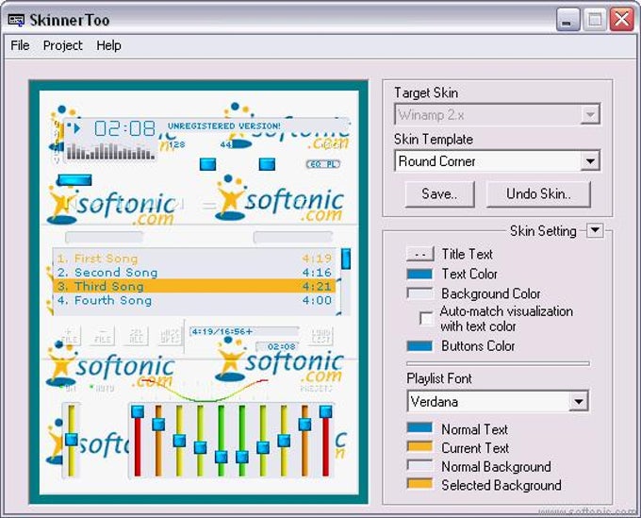641x518 pixels.
Task: Click the Undo Skin.. button
Action: pos(538,194)
